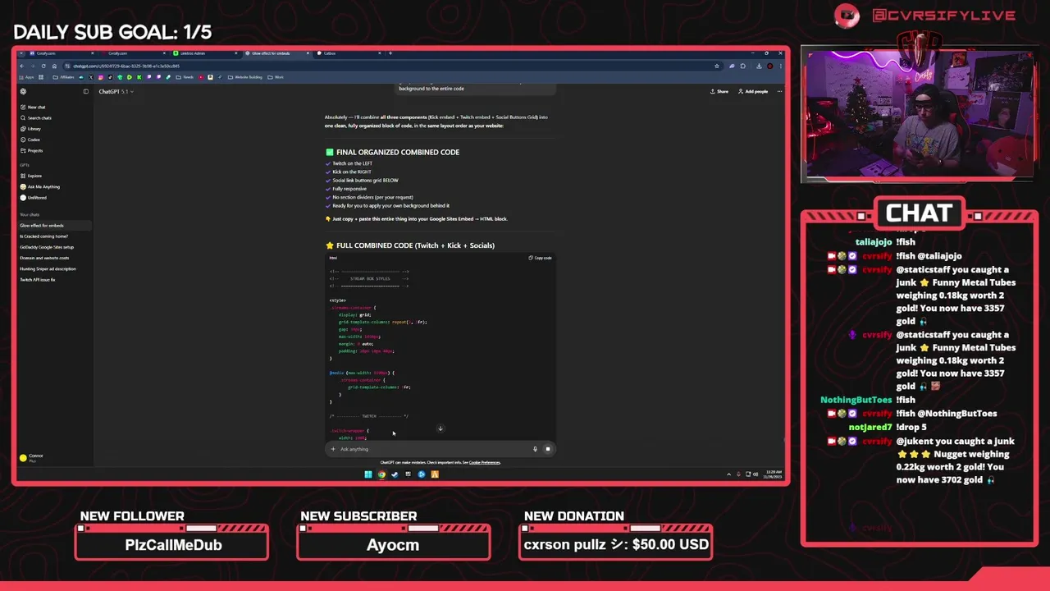The image size is (1050, 591).
Task: Collapse the ChatGPT sidebar with the panel icon
Action: (85, 91)
